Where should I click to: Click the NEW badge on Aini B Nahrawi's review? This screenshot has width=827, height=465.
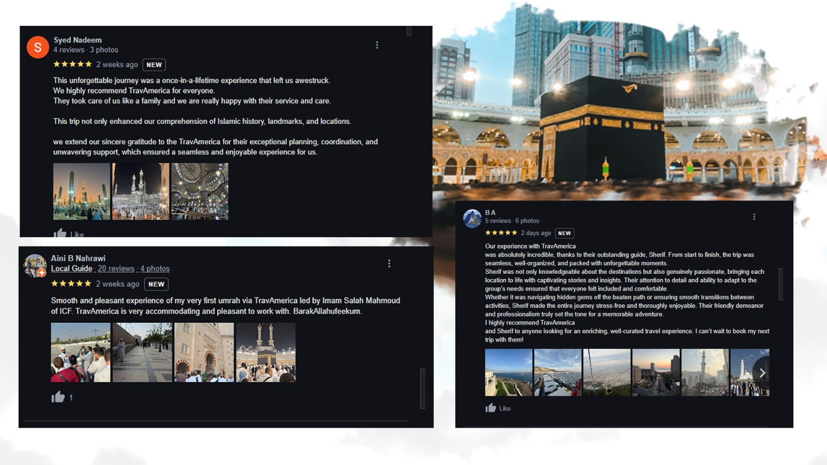[156, 284]
